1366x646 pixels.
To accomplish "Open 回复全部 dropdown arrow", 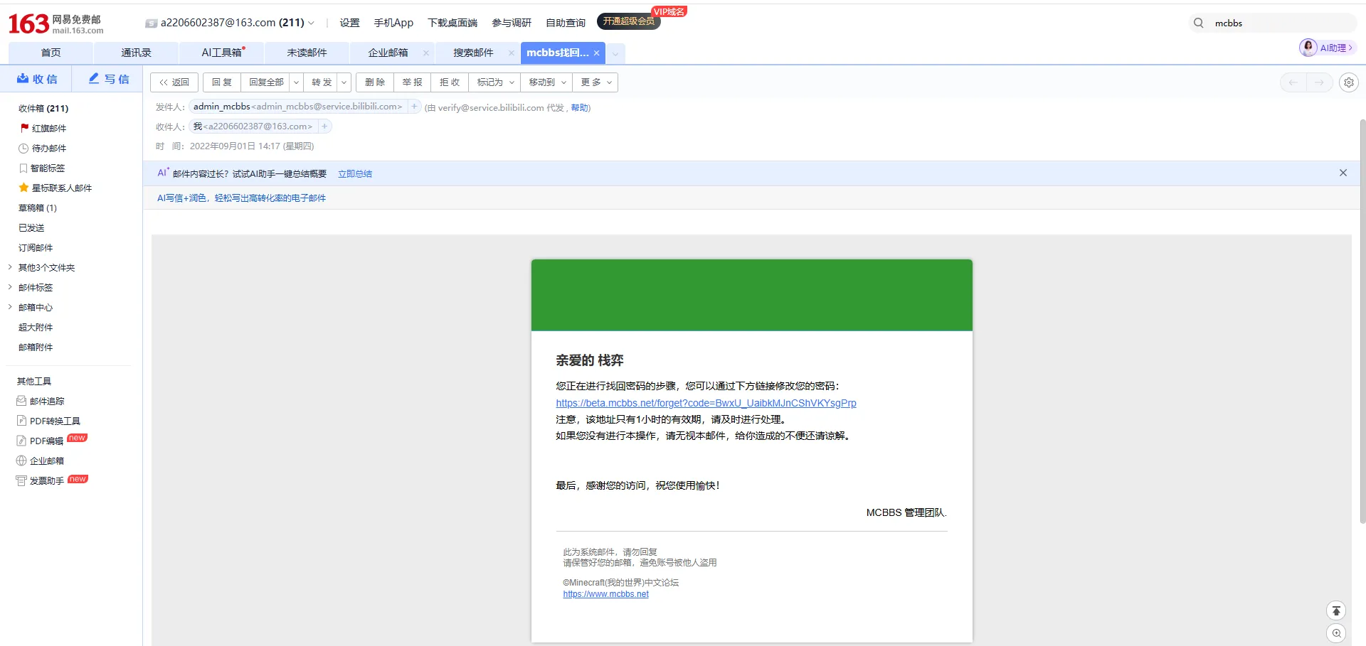I will pyautogui.click(x=296, y=82).
